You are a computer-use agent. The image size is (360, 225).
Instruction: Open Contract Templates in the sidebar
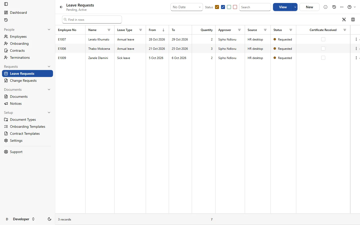(x=27, y=133)
